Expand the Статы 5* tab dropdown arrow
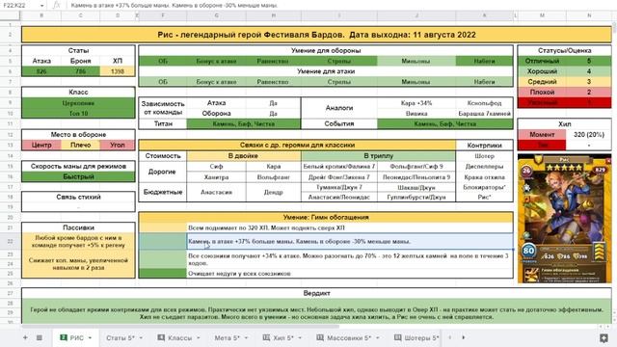Image resolution: width=617 pixels, height=347 pixels. [141, 338]
